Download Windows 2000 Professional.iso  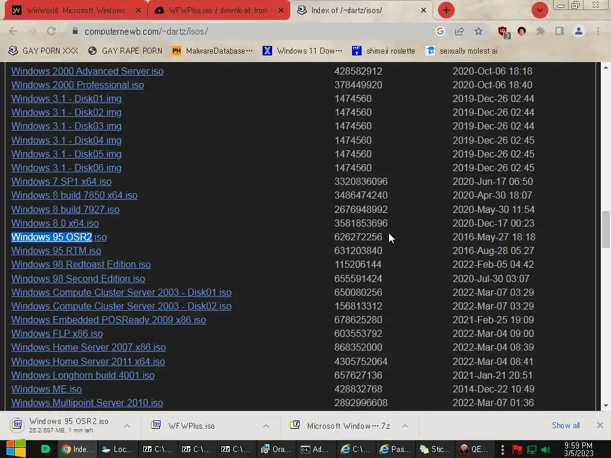tap(78, 85)
